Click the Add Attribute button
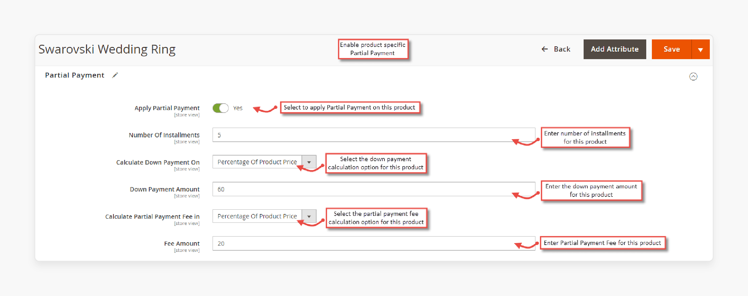This screenshot has width=748, height=296. 615,49
